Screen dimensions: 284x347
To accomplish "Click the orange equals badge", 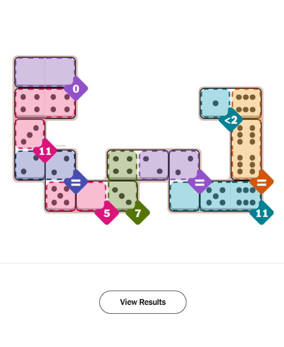I will [262, 182].
